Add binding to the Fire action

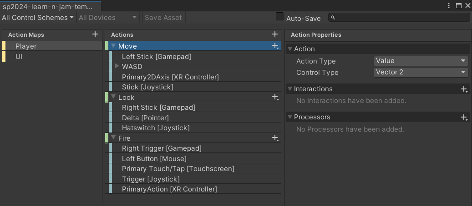point(275,138)
